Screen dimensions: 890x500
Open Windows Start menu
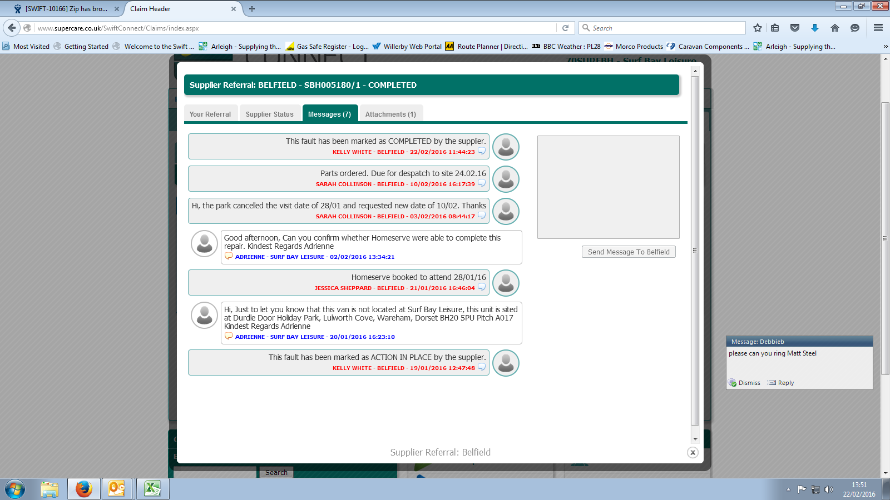point(15,489)
